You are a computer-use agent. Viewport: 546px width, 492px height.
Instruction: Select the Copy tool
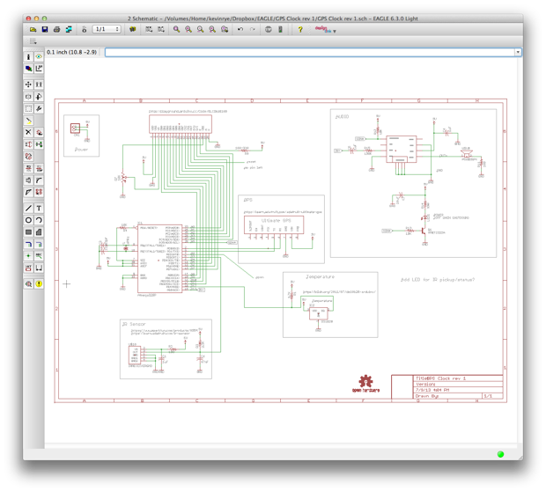pyautogui.click(x=39, y=84)
